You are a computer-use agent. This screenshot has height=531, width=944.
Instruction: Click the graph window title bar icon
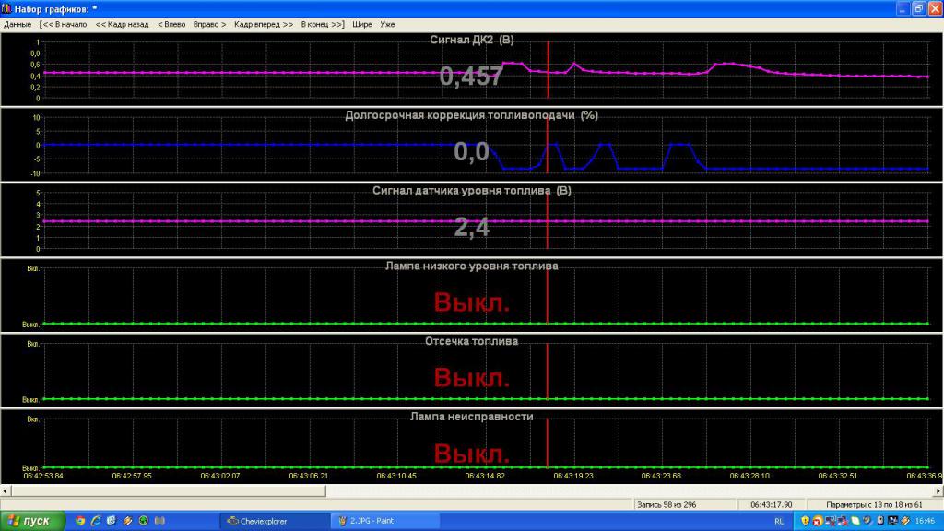(7, 8)
